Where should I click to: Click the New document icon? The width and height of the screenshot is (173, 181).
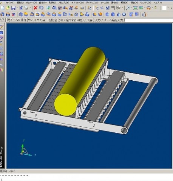click(x=2, y=8)
